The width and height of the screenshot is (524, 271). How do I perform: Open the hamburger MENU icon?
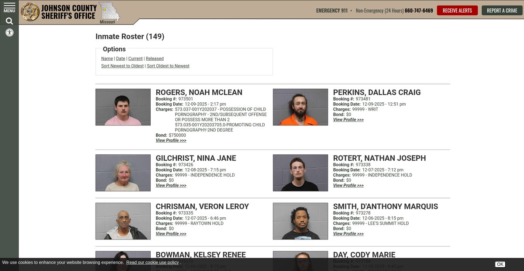(9, 7)
